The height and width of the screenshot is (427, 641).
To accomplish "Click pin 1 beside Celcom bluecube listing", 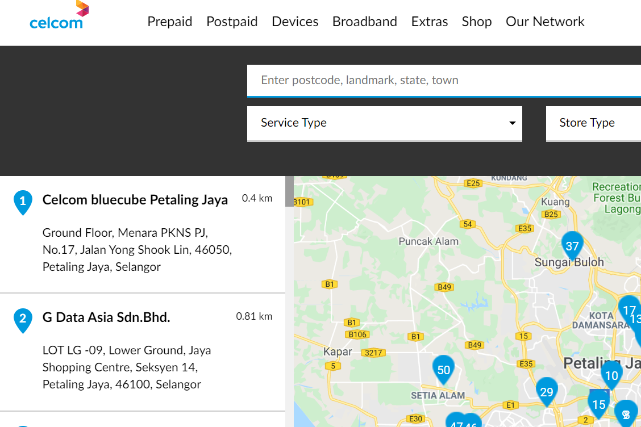I will click(x=23, y=202).
